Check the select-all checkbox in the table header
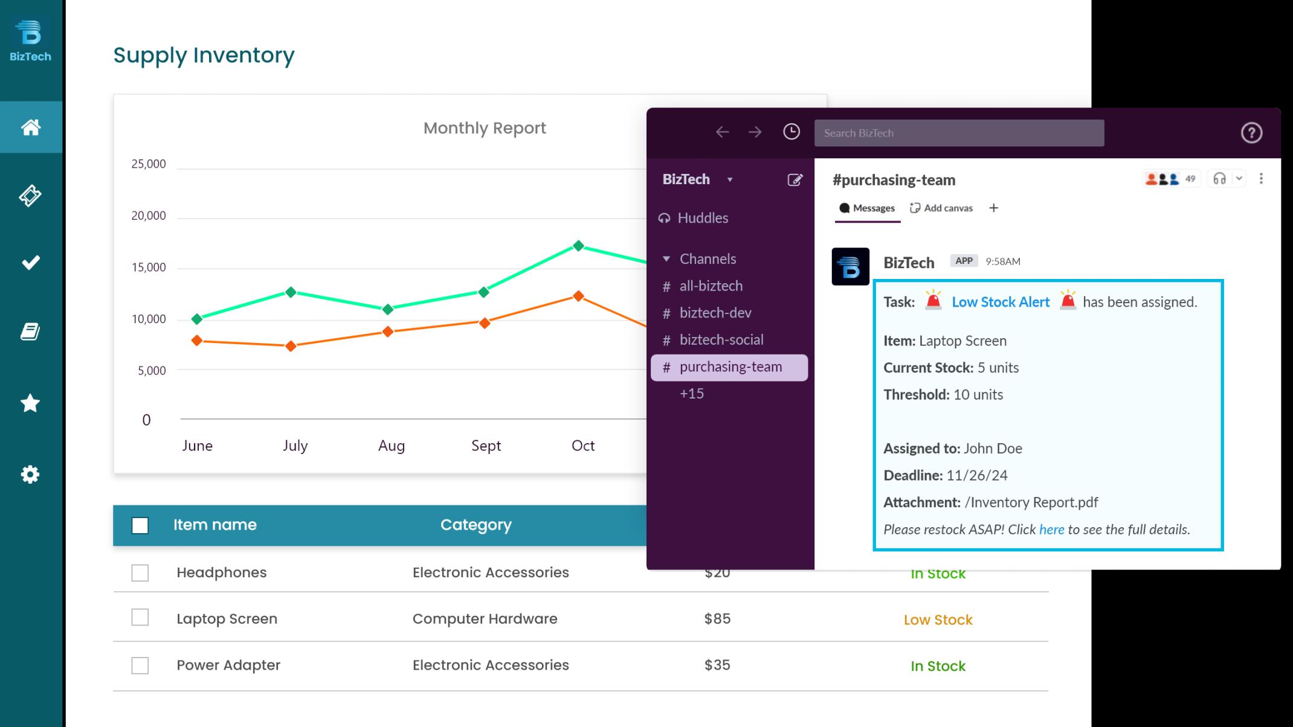This screenshot has width=1293, height=727. pyautogui.click(x=140, y=525)
